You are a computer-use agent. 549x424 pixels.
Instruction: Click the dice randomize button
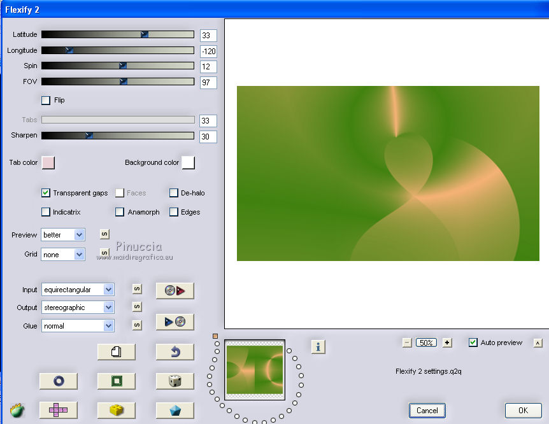(175, 381)
